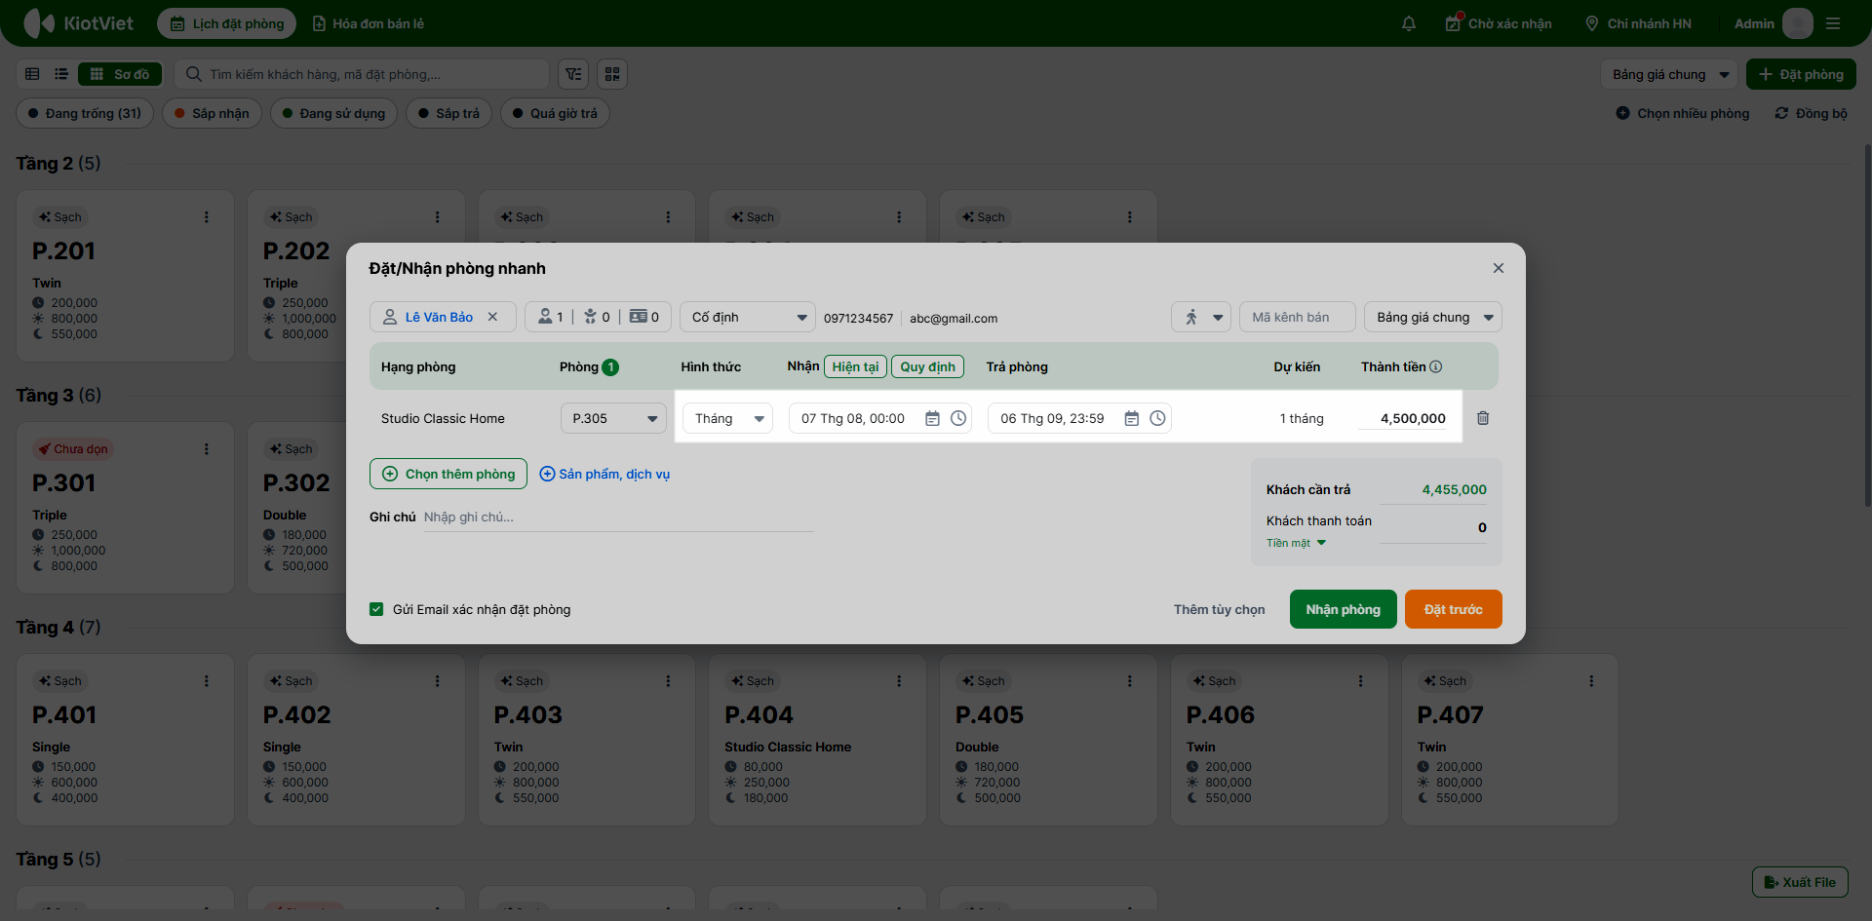Open check-out time clock icon

1157,418
